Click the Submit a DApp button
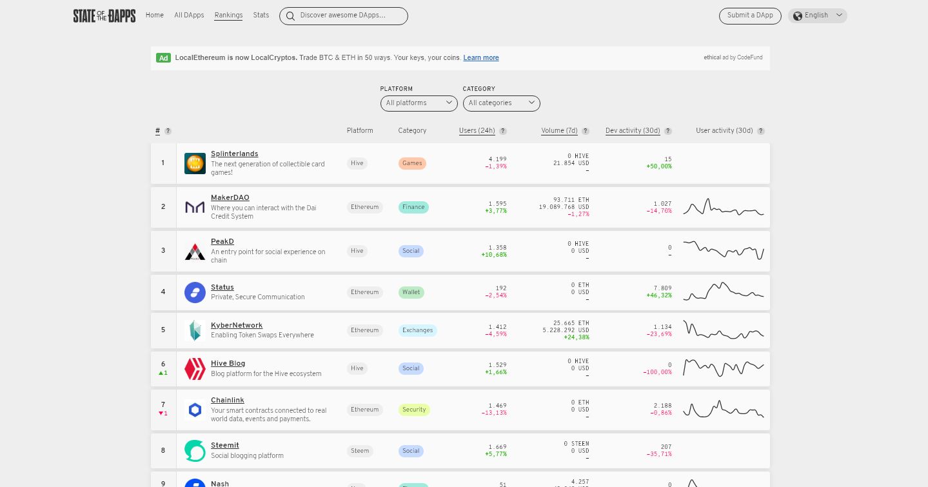Screen dimensions: 928x487 coord(750,15)
